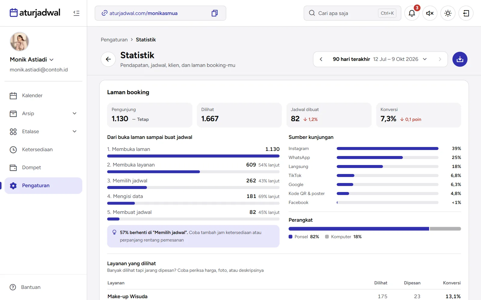Open Dompet in the sidebar
The width and height of the screenshot is (481, 300).
43,167
